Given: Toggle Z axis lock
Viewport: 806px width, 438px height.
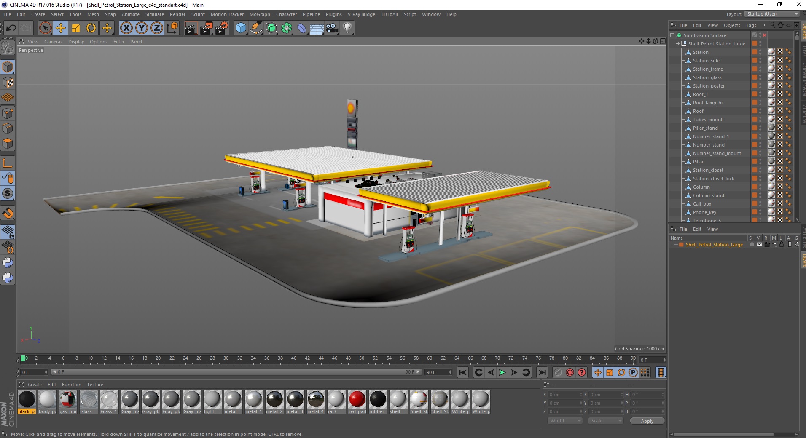Looking at the screenshot, I should 157,28.
